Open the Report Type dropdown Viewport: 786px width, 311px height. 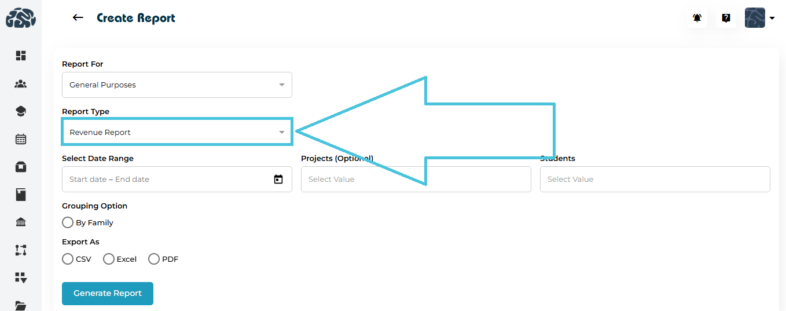pyautogui.click(x=177, y=132)
